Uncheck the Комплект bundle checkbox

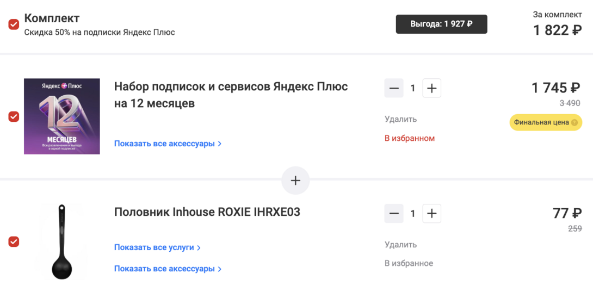(x=14, y=24)
